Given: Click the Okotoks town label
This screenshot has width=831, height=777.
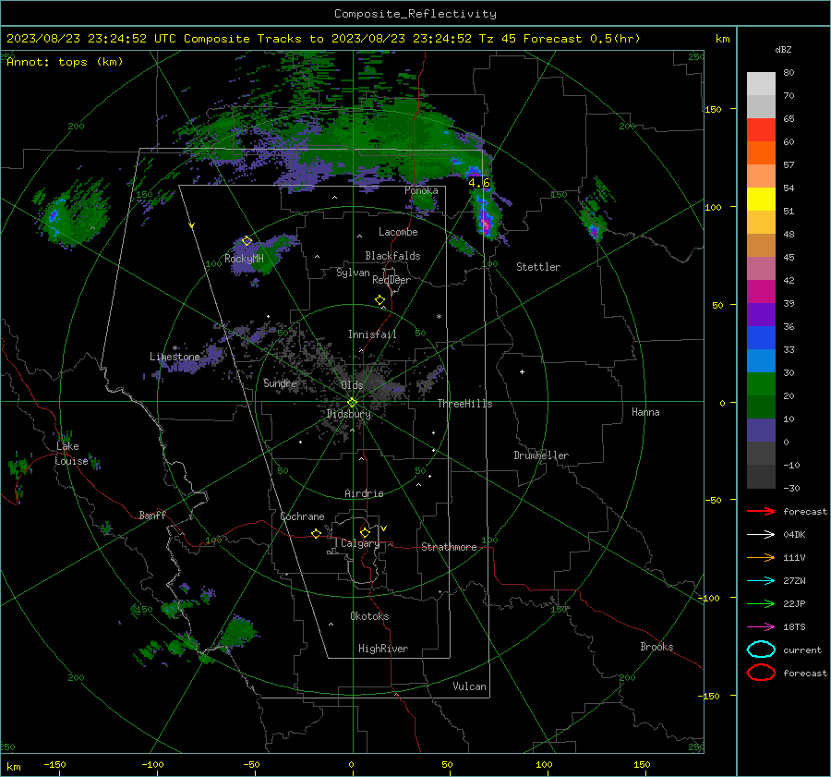Looking at the screenshot, I should (369, 616).
